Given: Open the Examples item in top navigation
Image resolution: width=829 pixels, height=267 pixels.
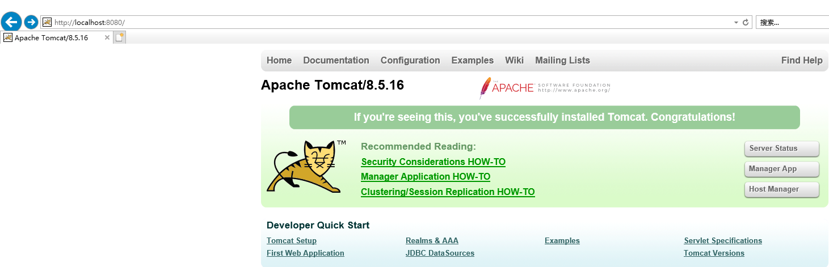Looking at the screenshot, I should click(x=473, y=60).
